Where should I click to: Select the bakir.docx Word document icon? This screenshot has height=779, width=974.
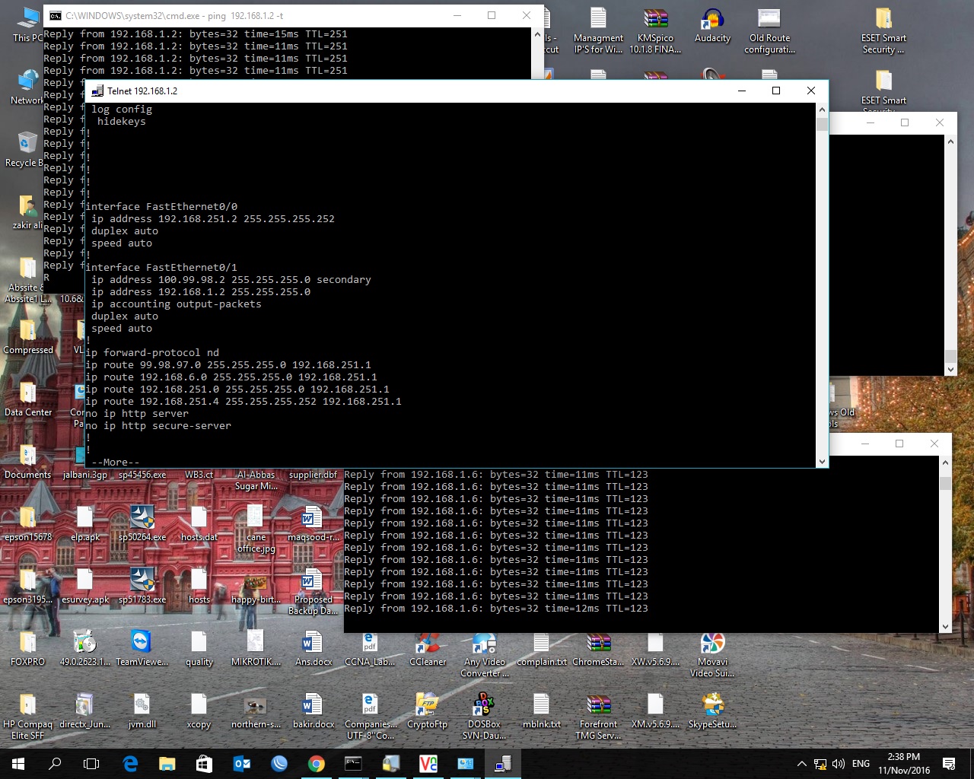pos(314,711)
